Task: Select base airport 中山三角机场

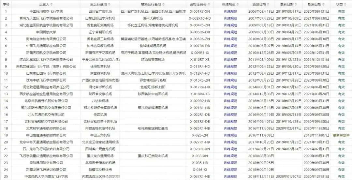Action: [x=100, y=135]
